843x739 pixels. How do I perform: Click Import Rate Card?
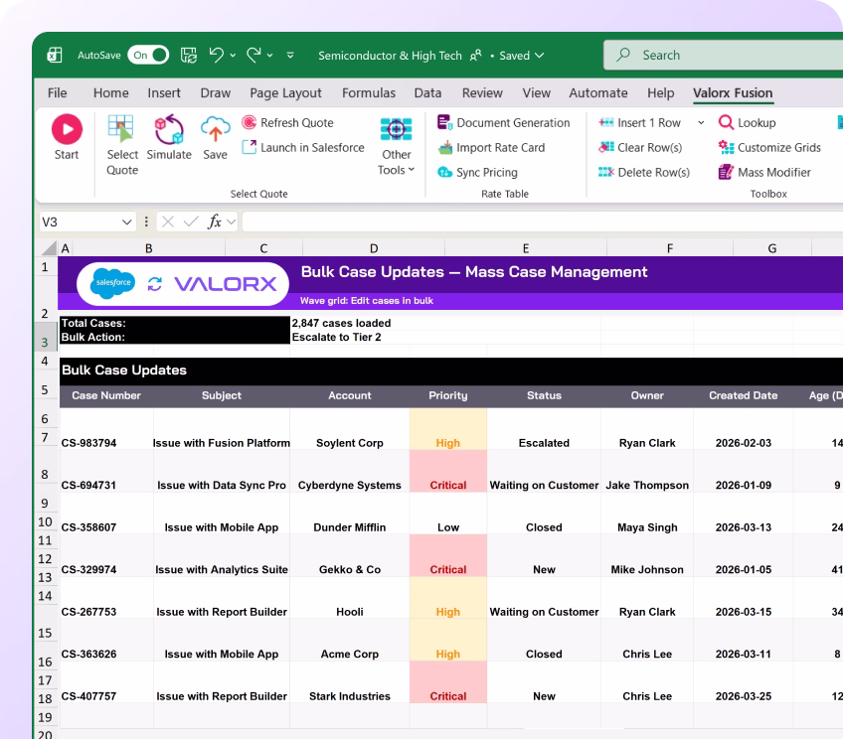pyautogui.click(x=491, y=148)
